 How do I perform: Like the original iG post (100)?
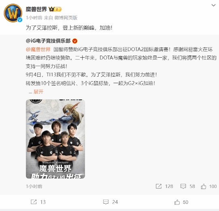(208, 186)
